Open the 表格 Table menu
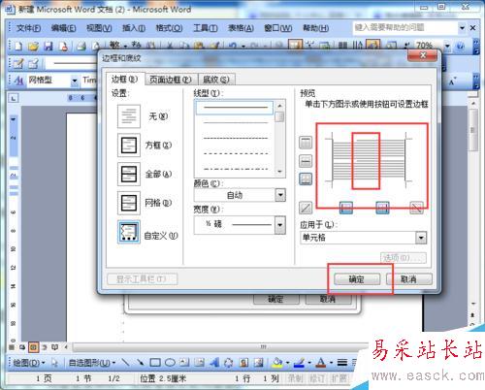Viewport: 485px width, 390px height. (x=241, y=28)
